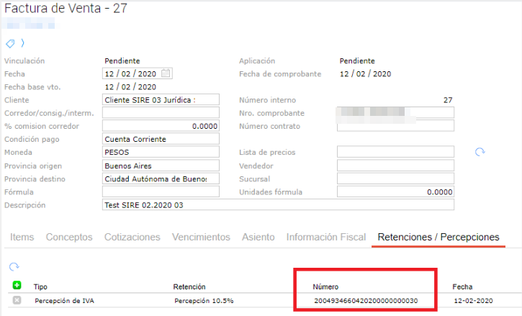522x316 pixels.
Task: Show the Asiento tab
Action: pos(258,237)
